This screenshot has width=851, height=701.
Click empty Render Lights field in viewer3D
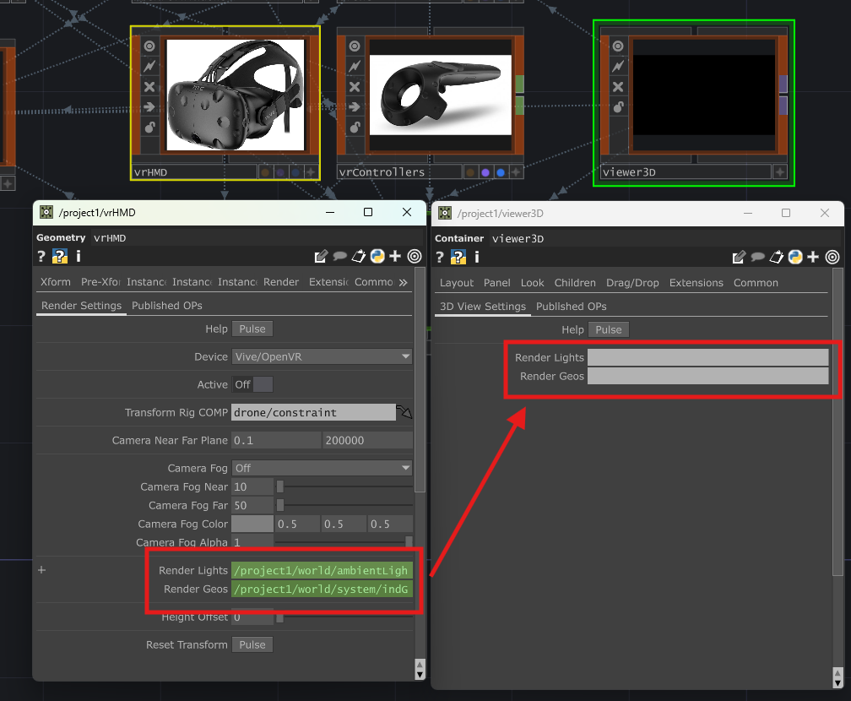tap(707, 357)
